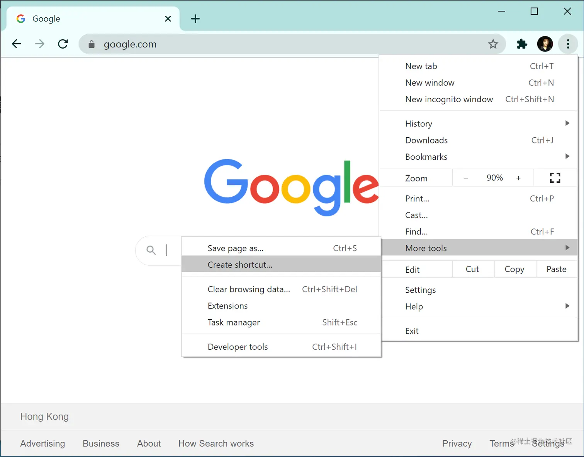Screen dimensions: 584x457
Task: Open a new tab with plus button
Action: (195, 19)
